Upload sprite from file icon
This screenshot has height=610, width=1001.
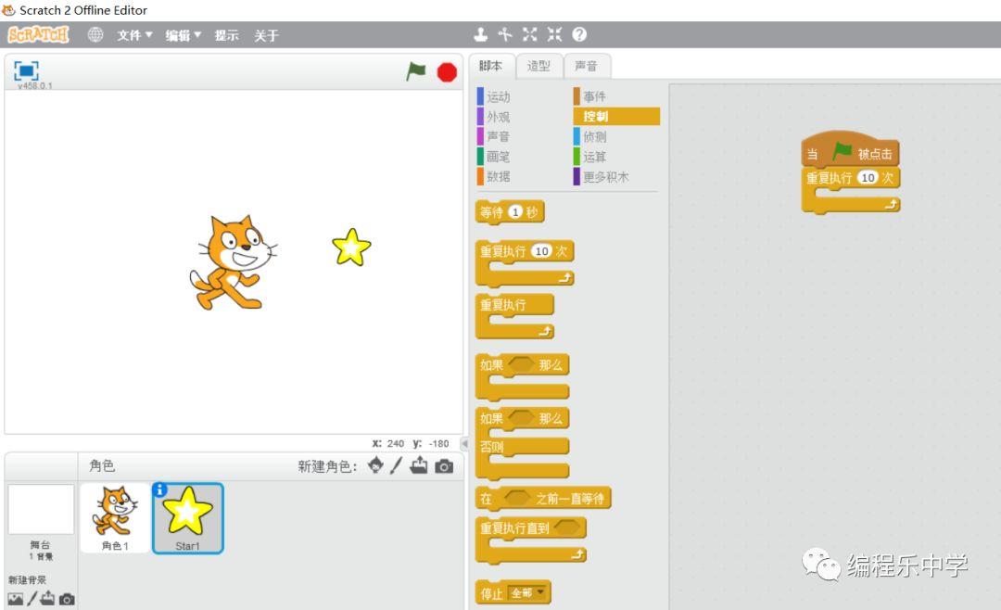[419, 465]
